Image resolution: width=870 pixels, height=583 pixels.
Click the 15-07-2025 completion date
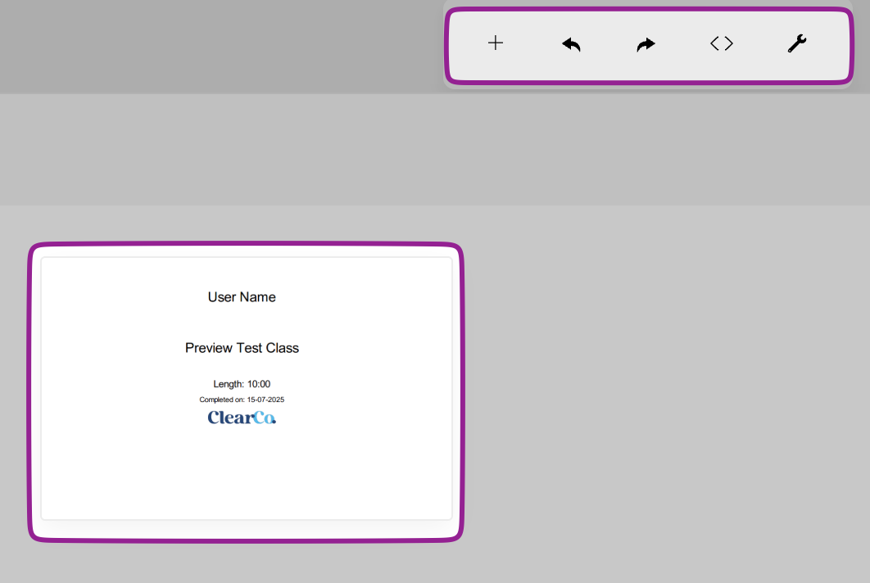pyautogui.click(x=265, y=400)
